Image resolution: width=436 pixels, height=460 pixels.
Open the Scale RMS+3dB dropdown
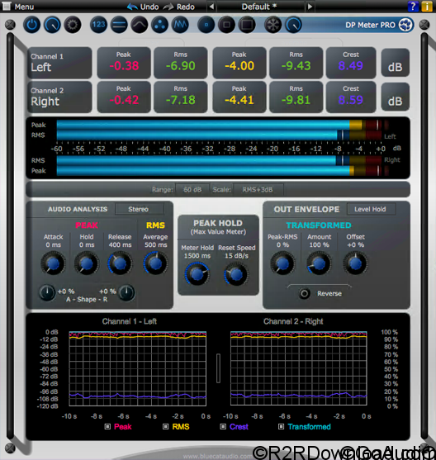[x=258, y=189]
